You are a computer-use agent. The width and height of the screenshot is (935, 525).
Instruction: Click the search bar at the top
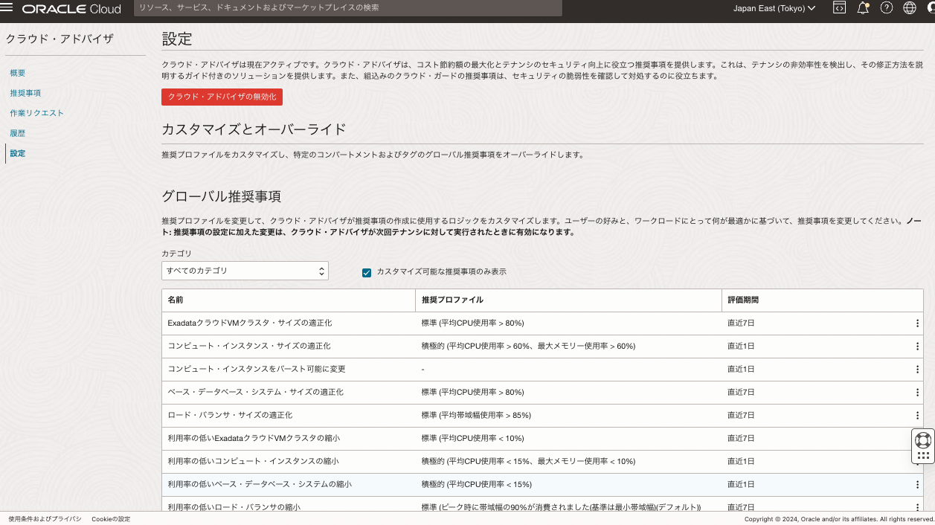(x=347, y=8)
